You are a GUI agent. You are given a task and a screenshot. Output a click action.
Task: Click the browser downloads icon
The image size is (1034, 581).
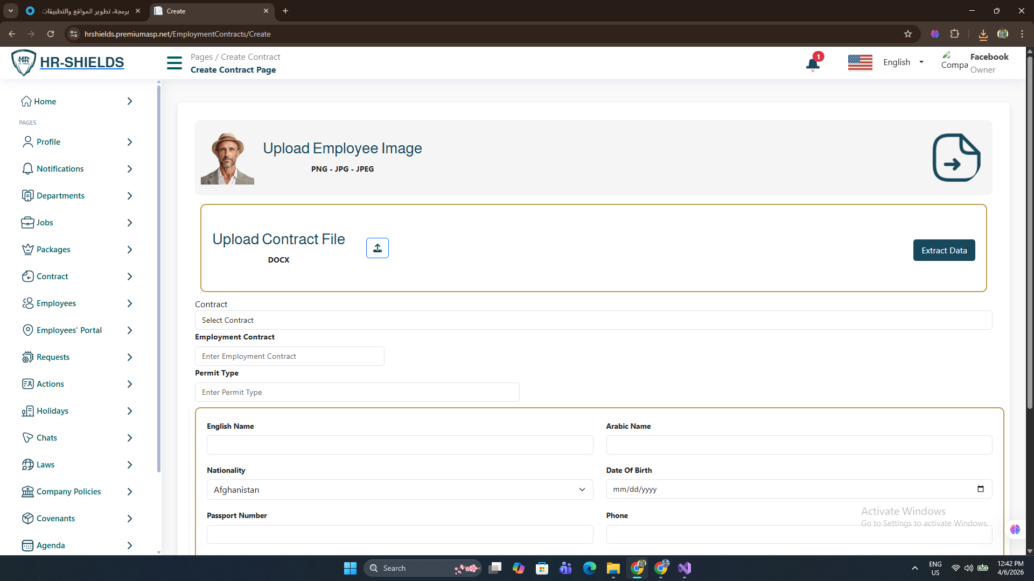[x=983, y=34]
